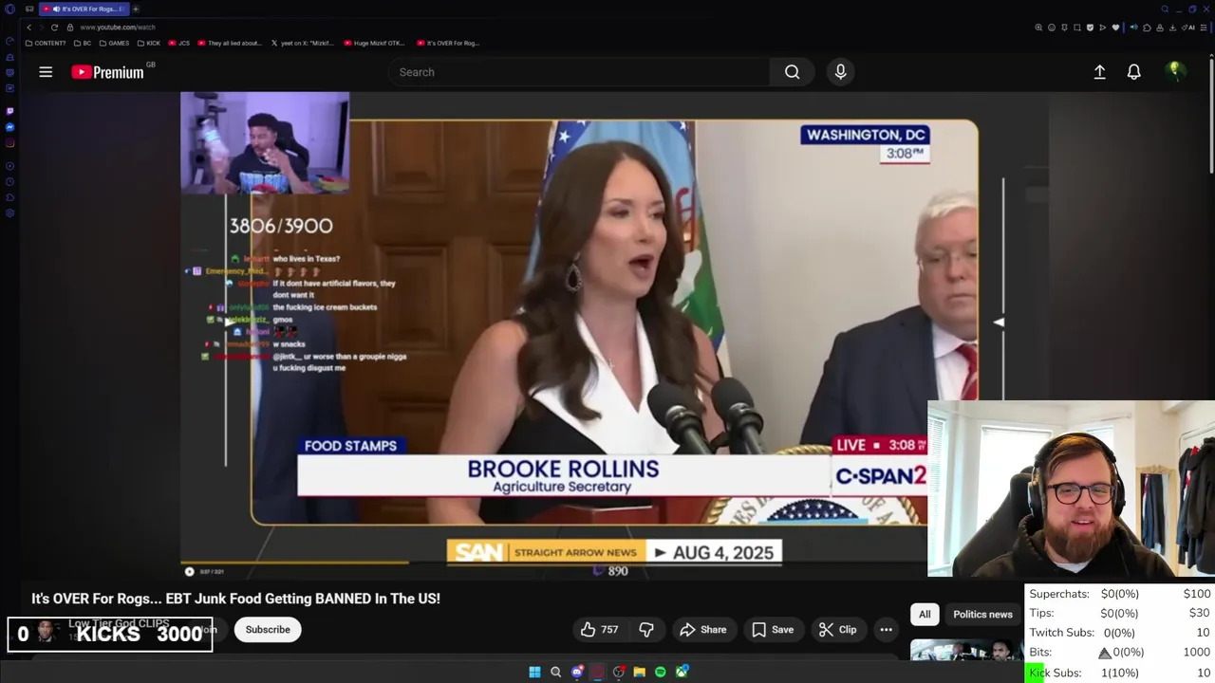Open the BC bookmarks folder
1215x683 pixels.
pos(83,43)
